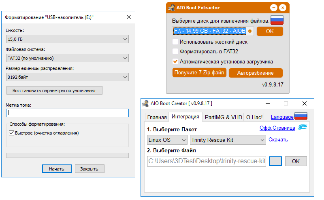Click the Скачать download link
The height and width of the screenshot is (200, 324).
[278, 140]
